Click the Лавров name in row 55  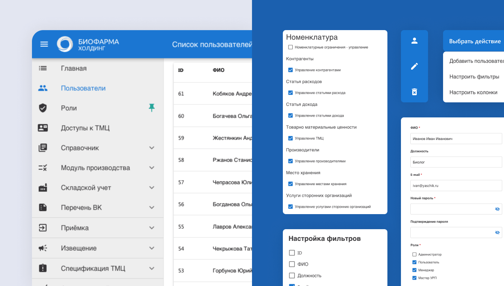coord(232,227)
